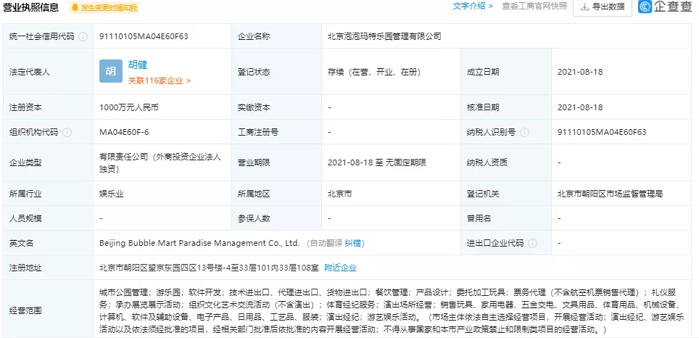699x338 pixels.
Task: Click registration status 存续（在营、开业、在册）
Action: click(x=374, y=72)
